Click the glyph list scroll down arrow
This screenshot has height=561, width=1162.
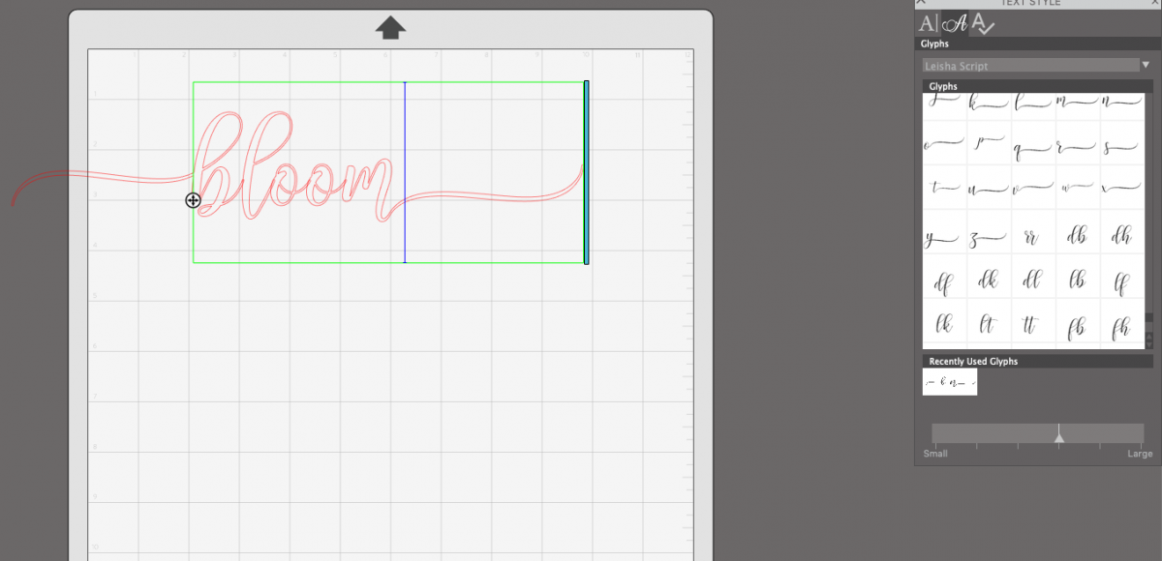(x=1149, y=344)
